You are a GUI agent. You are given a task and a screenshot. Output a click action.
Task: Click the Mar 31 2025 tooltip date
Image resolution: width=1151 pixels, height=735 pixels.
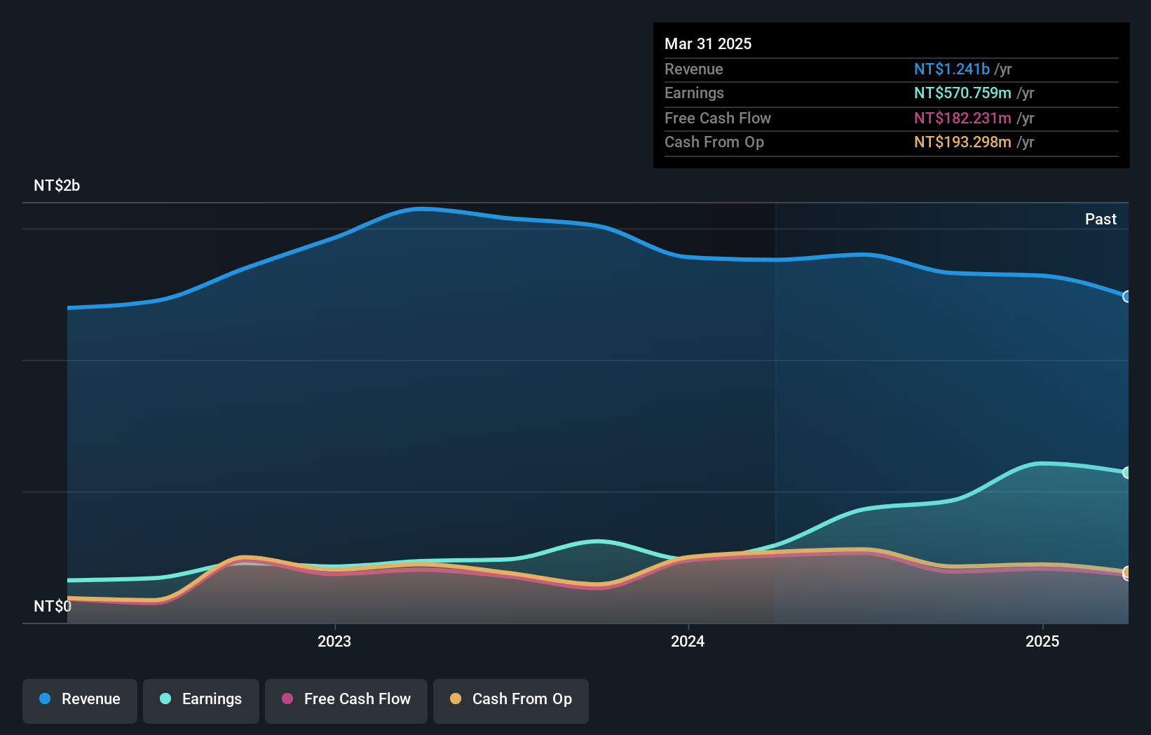(708, 43)
